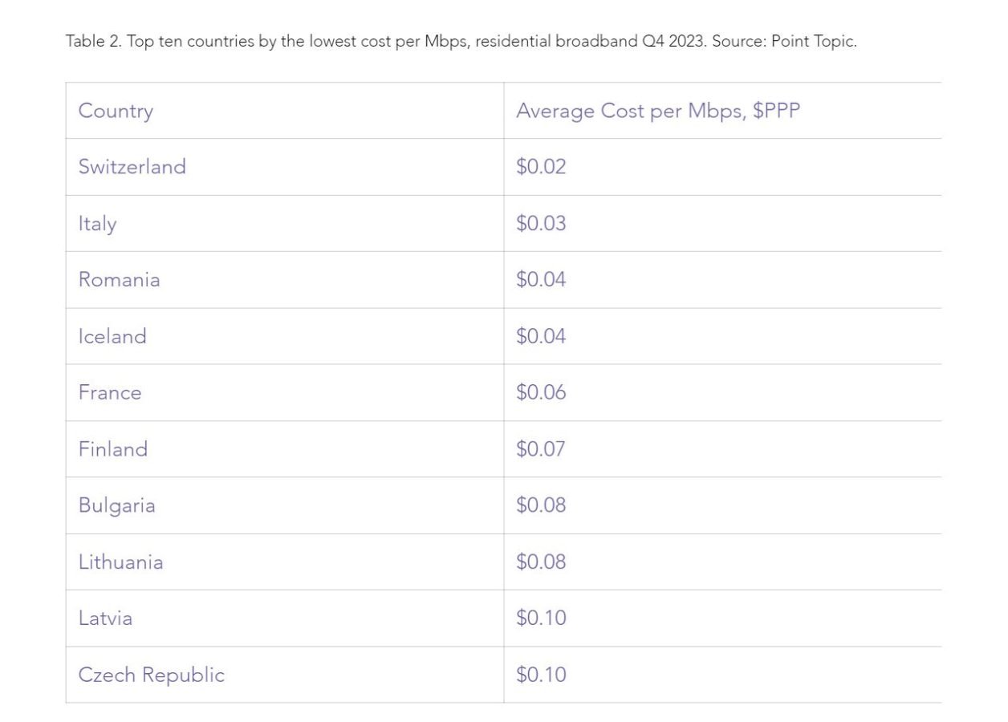Click Latvia's $0.10 cost value
Viewport: 1008px width, 722px height.
pos(541,619)
